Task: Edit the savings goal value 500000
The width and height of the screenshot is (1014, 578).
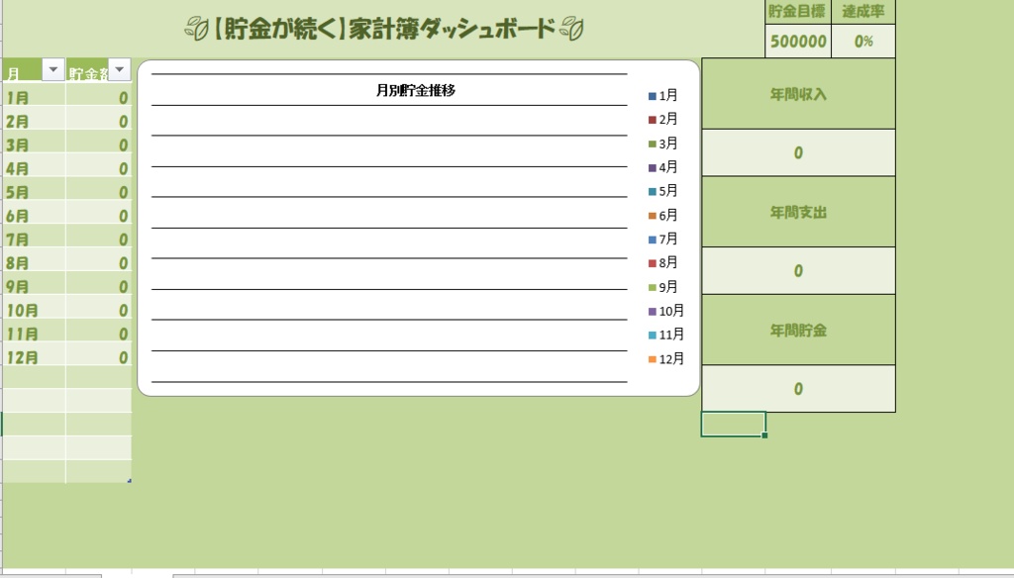Action: tap(797, 42)
